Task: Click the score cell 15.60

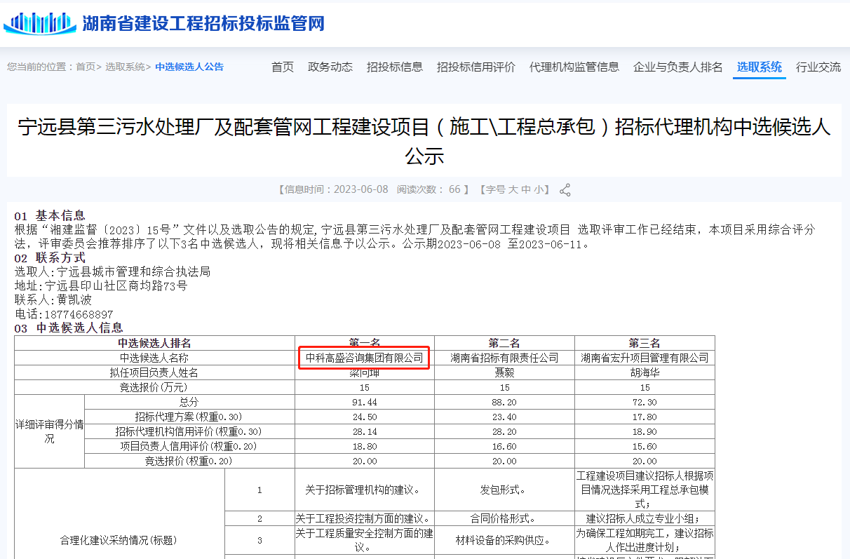Action: pos(645,446)
